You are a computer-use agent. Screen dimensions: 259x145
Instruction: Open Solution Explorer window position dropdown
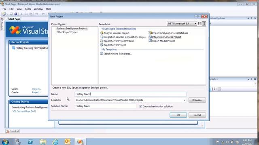(248, 19)
